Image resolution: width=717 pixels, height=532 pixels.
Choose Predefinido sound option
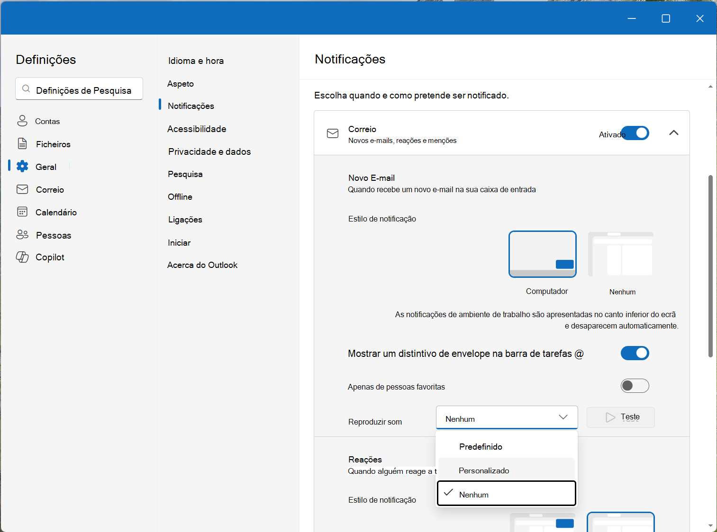tap(507, 446)
